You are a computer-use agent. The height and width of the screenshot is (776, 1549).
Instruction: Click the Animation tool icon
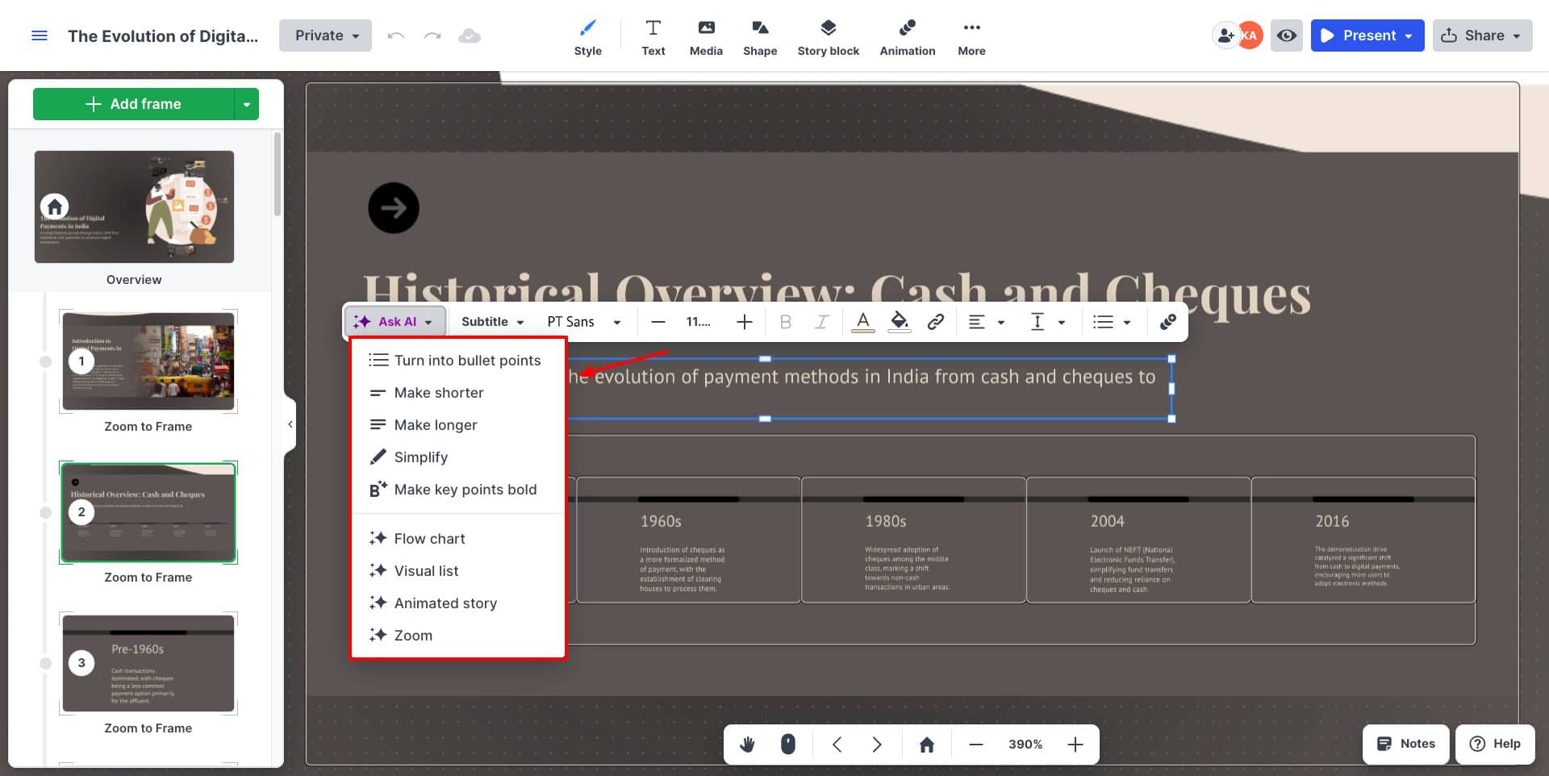(907, 29)
